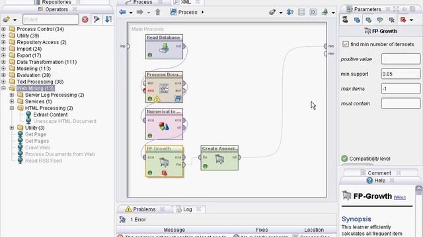Open the Repositories tab
This screenshot has width=423, height=237.
point(57,2)
